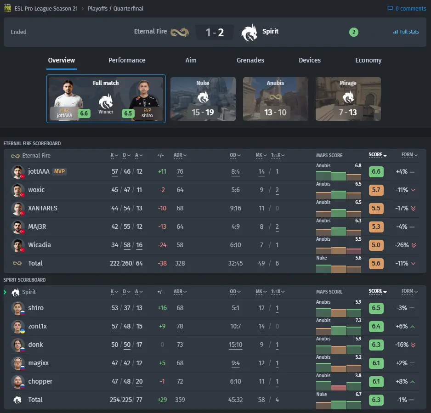Sort Spirit table by 1vsX column
This screenshot has width=431, height=413.
click(x=278, y=292)
